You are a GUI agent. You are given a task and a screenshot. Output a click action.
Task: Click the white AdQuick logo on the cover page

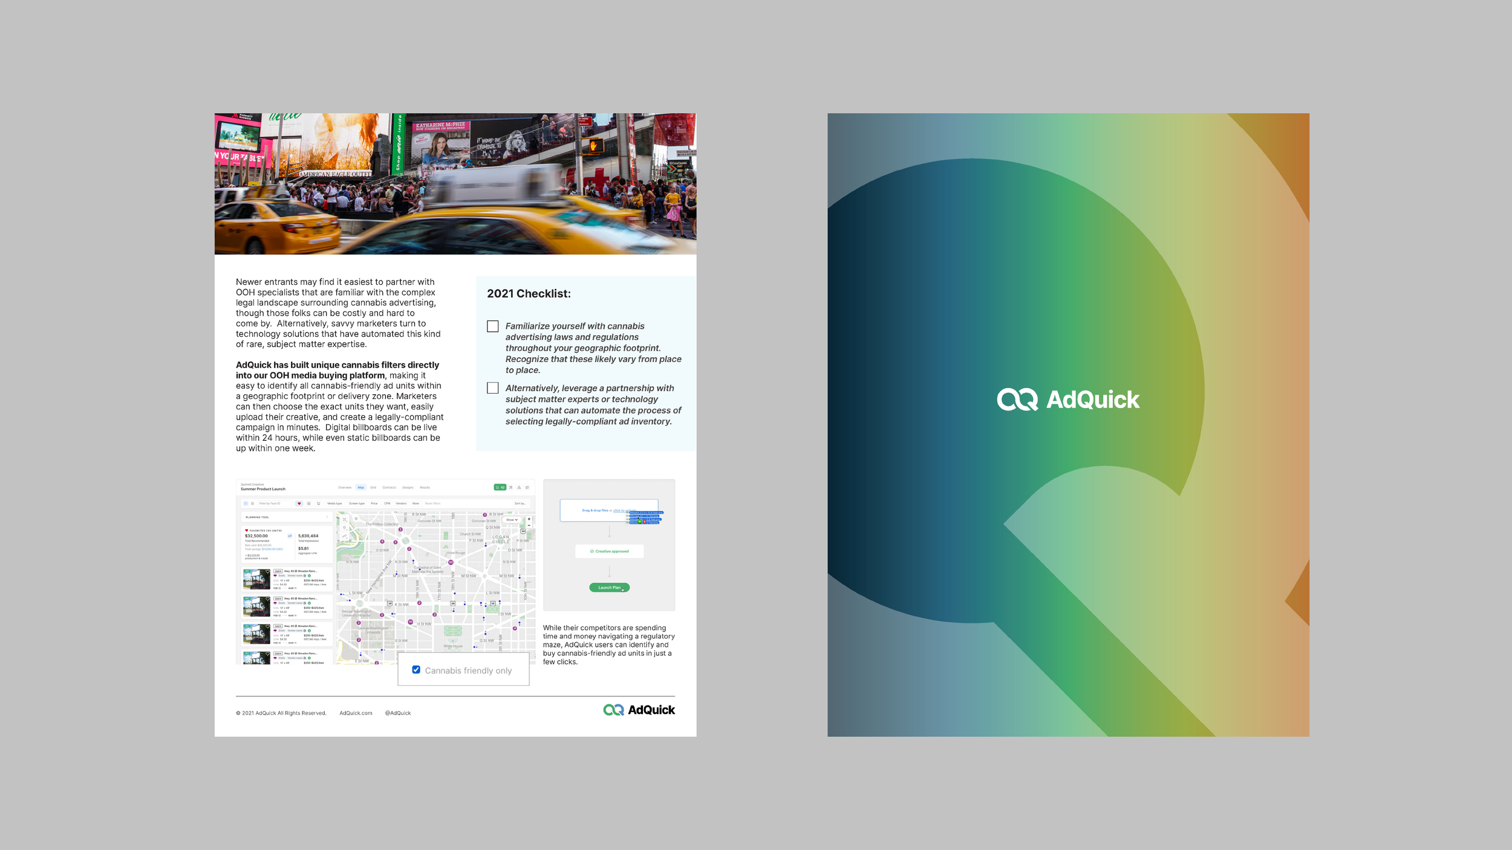click(1068, 400)
